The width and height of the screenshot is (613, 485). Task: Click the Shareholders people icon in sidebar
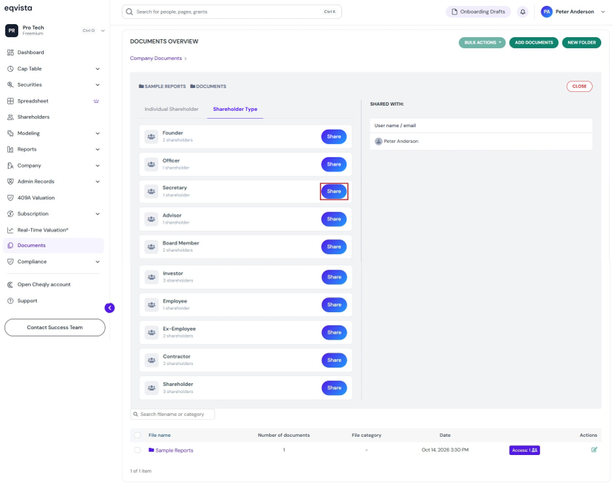[x=10, y=117]
